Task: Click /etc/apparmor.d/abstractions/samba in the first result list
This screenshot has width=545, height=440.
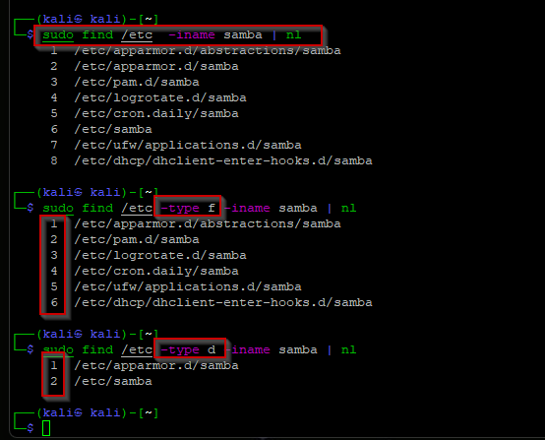Action: click(x=208, y=51)
